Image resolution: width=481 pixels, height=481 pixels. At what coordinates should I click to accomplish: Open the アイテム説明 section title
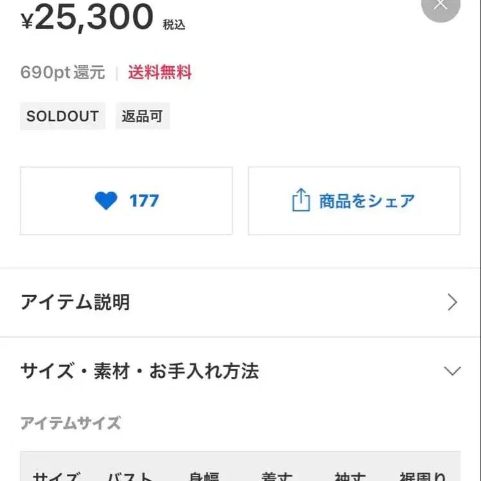tap(75, 302)
